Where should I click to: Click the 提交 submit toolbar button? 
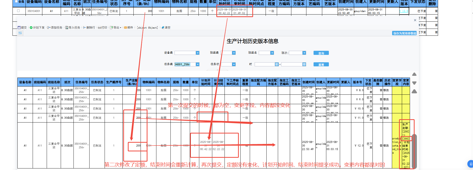(x=22, y=28)
